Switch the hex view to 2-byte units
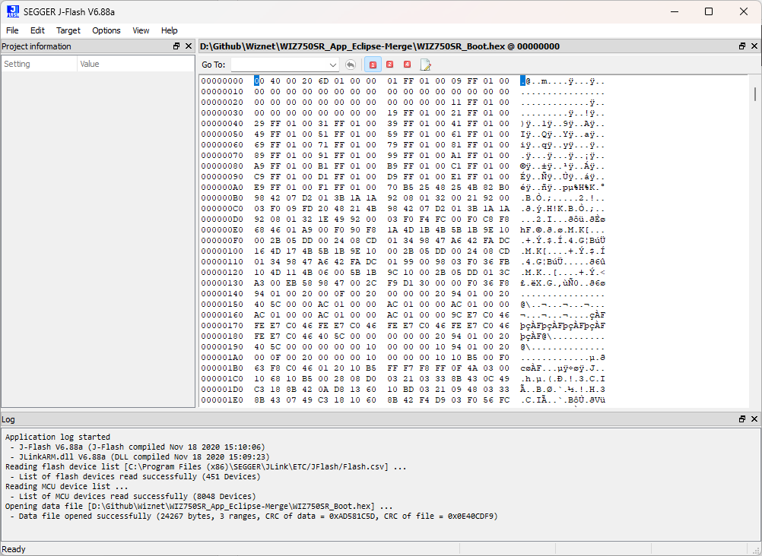Screen dimensions: 762x556 pyautogui.click(x=390, y=65)
